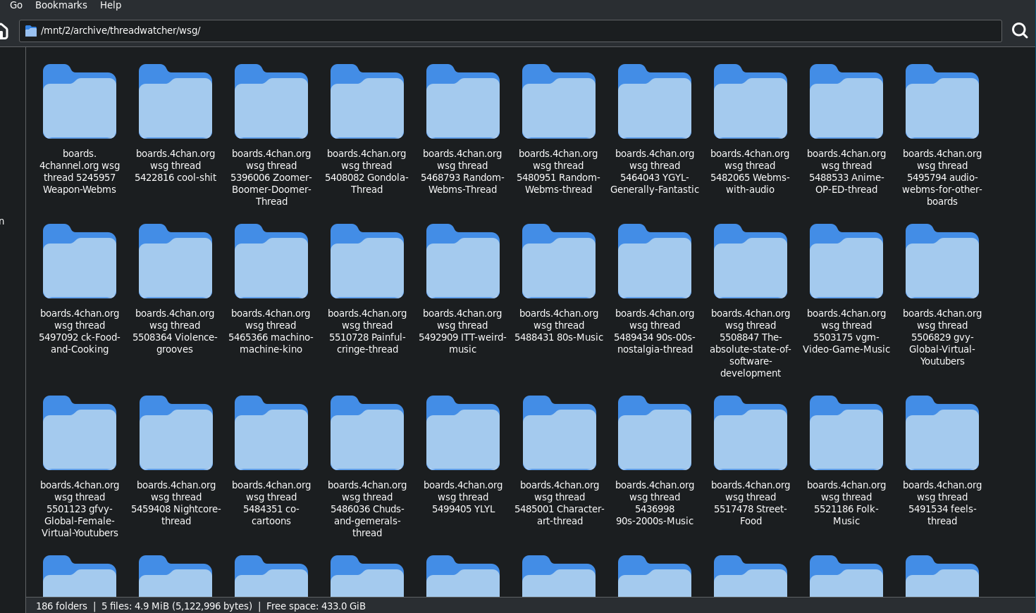This screenshot has width=1036, height=613.
Task: Select the 5484351 co-cartoons folder icon
Action: pos(271,433)
